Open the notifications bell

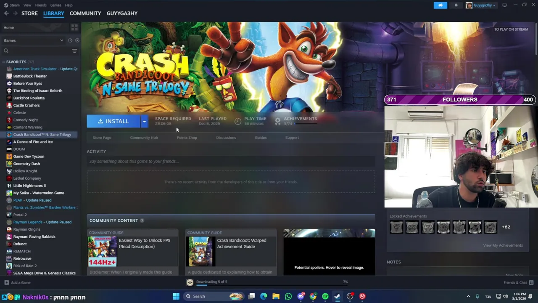(x=456, y=5)
